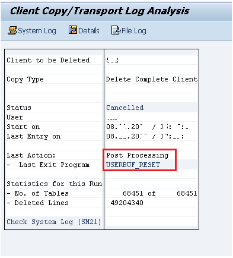233x258 pixels.
Task: Select the deleted lines count 49204340
Action: 127,203
